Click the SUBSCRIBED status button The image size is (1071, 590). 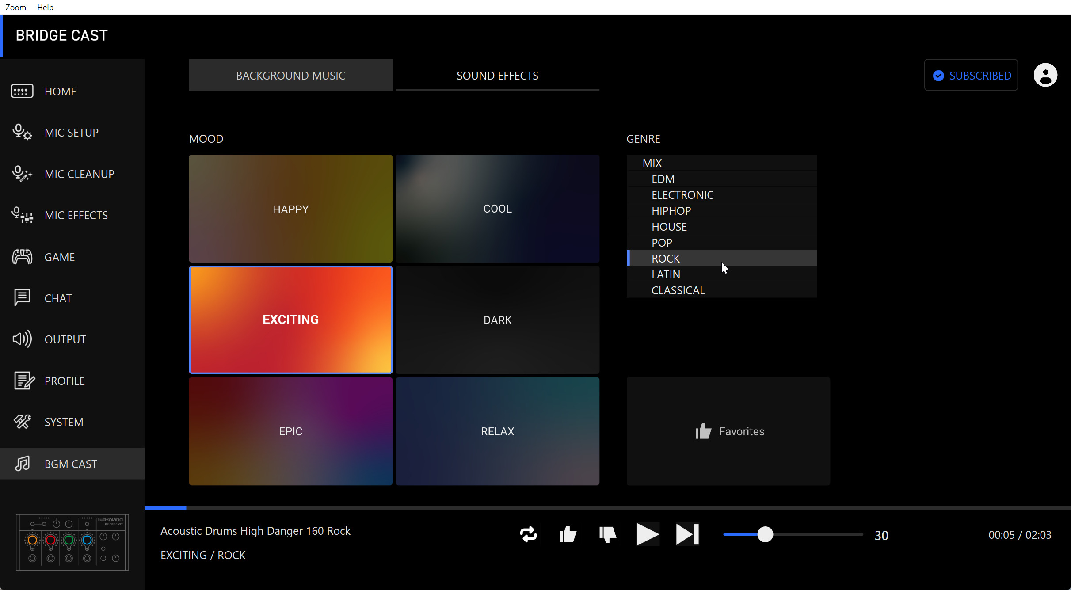pos(971,75)
